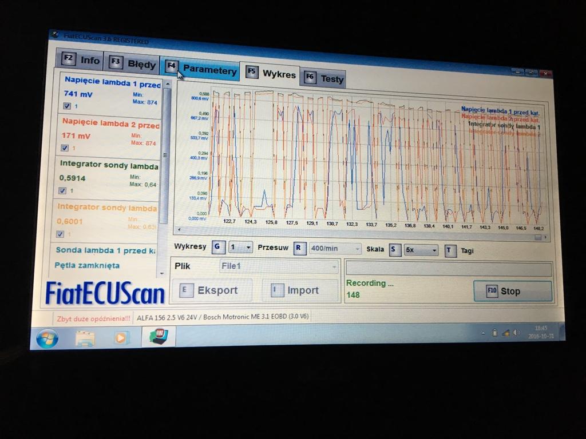Screen dimensions: 586x439
Task: Toggle checkbox under Napięcie lambda 2
Action: point(65,148)
